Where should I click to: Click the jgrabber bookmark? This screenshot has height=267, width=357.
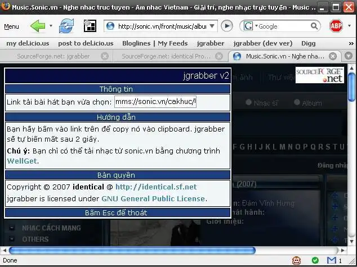(211, 43)
